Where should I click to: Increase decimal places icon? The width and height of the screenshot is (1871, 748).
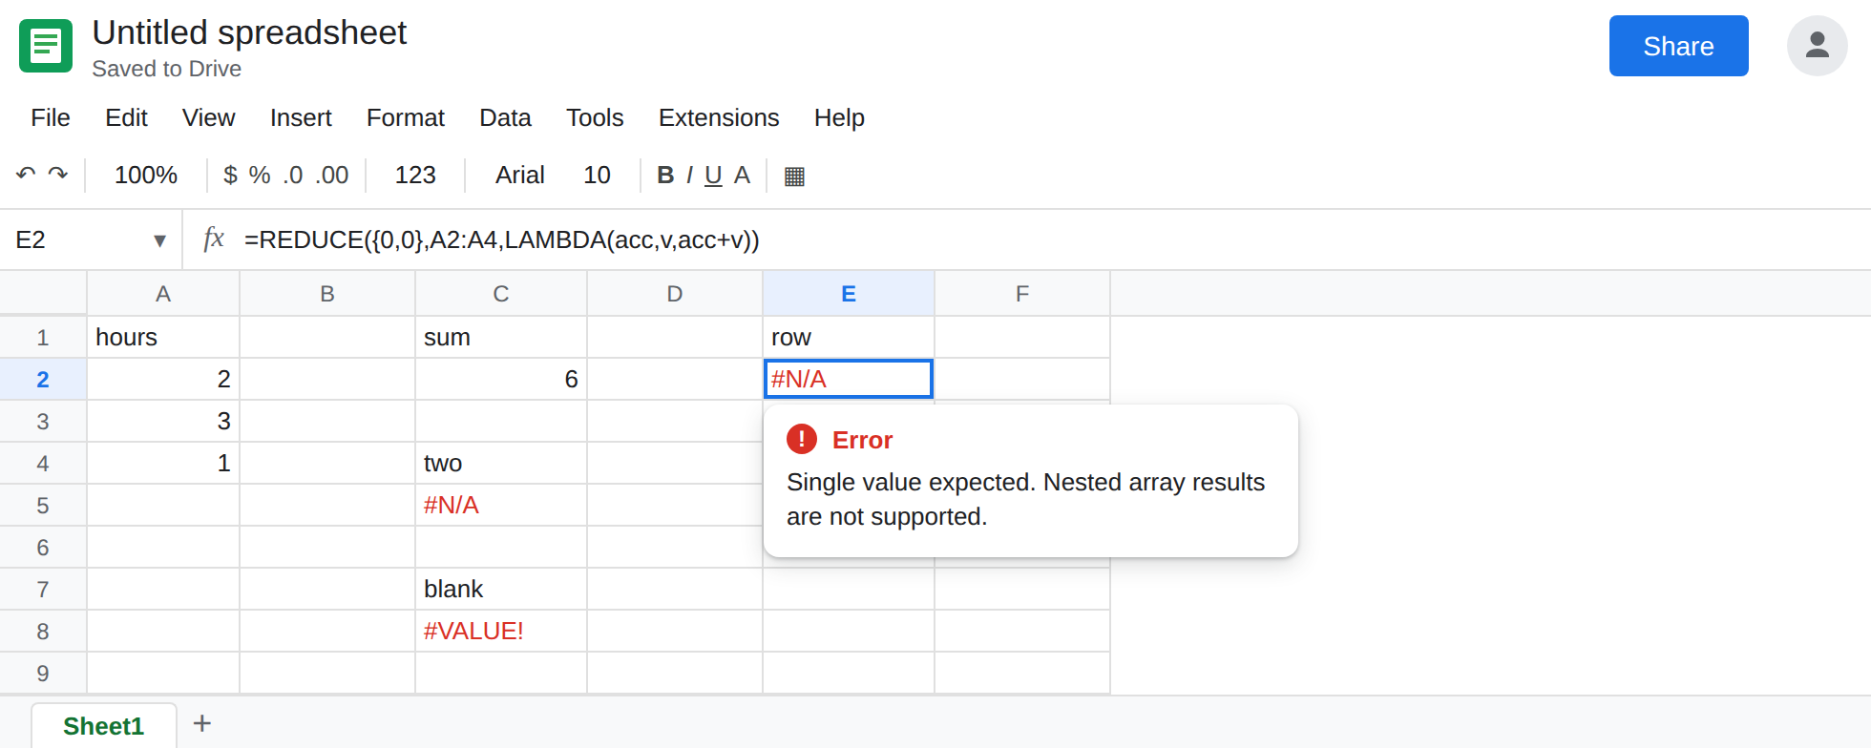332,175
